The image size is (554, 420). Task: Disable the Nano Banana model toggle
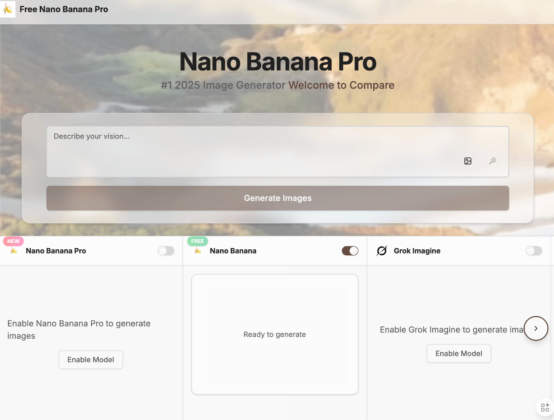[350, 251]
